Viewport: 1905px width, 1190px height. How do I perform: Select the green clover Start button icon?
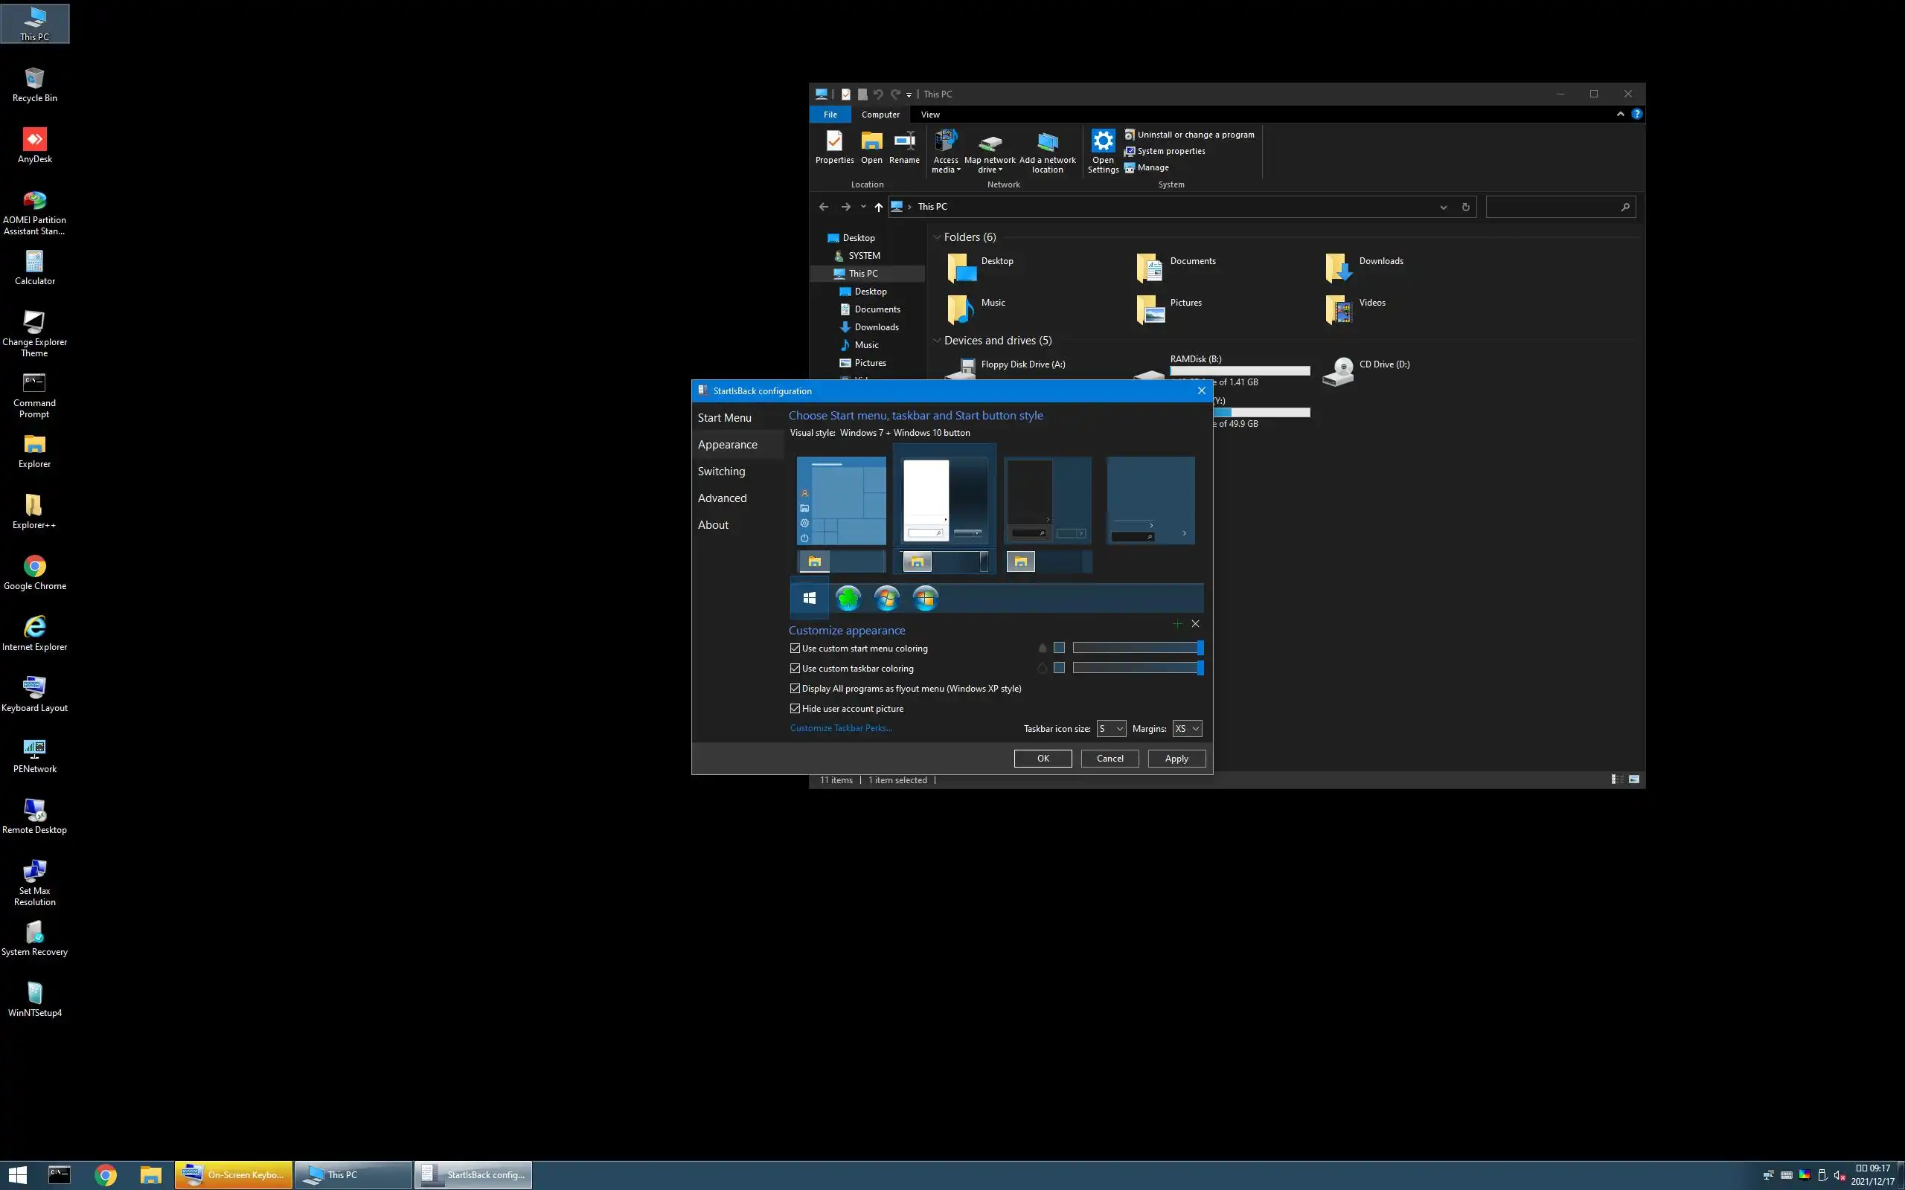point(848,599)
